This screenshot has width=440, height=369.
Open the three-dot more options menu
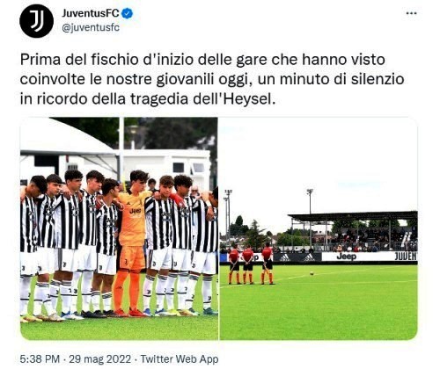411,13
